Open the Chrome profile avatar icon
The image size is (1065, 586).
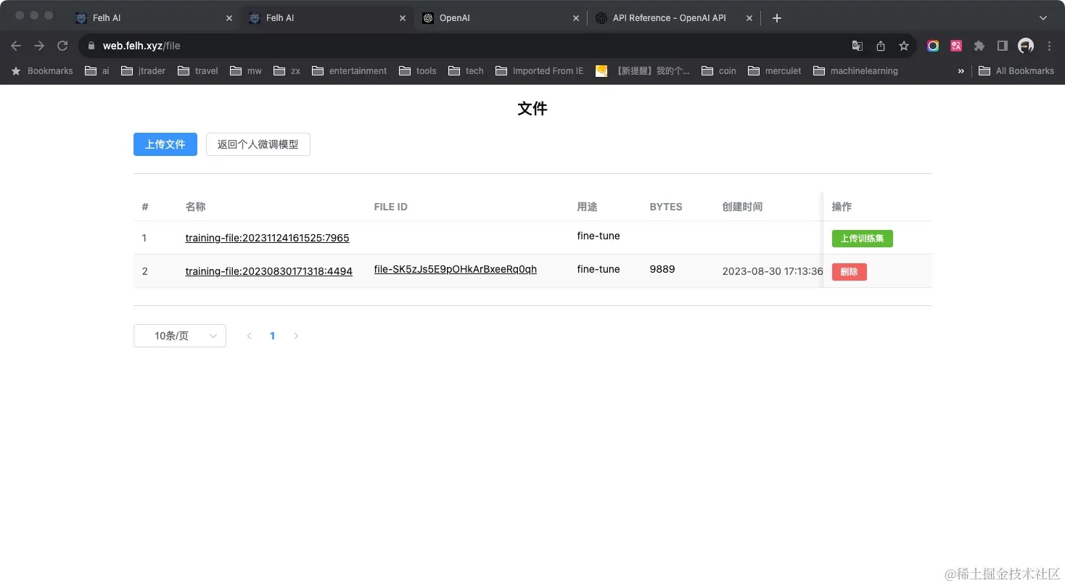pos(1025,45)
